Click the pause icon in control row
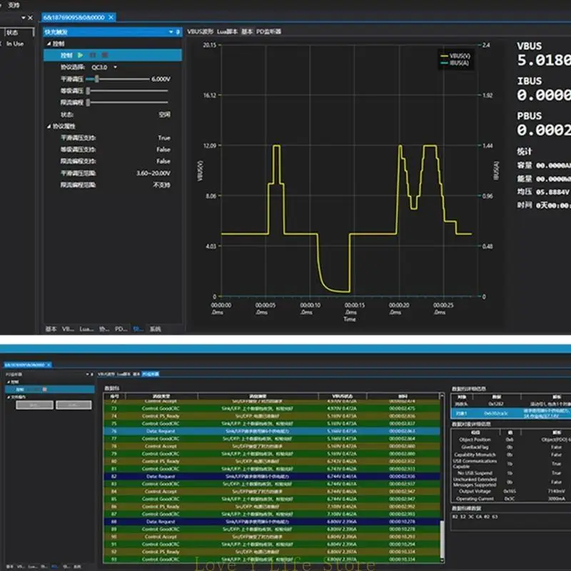571x571 pixels. coord(93,55)
